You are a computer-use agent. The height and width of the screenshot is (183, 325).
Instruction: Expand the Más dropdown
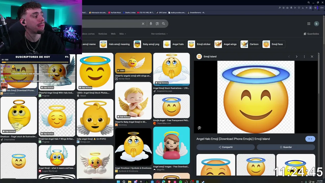click(122, 34)
